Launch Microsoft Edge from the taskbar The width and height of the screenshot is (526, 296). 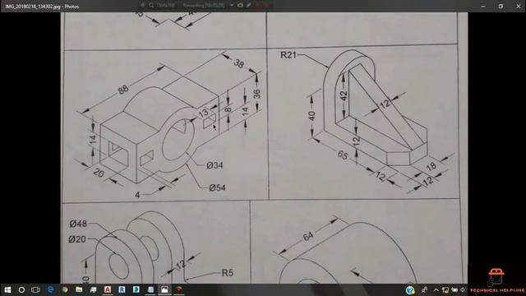click(x=50, y=289)
